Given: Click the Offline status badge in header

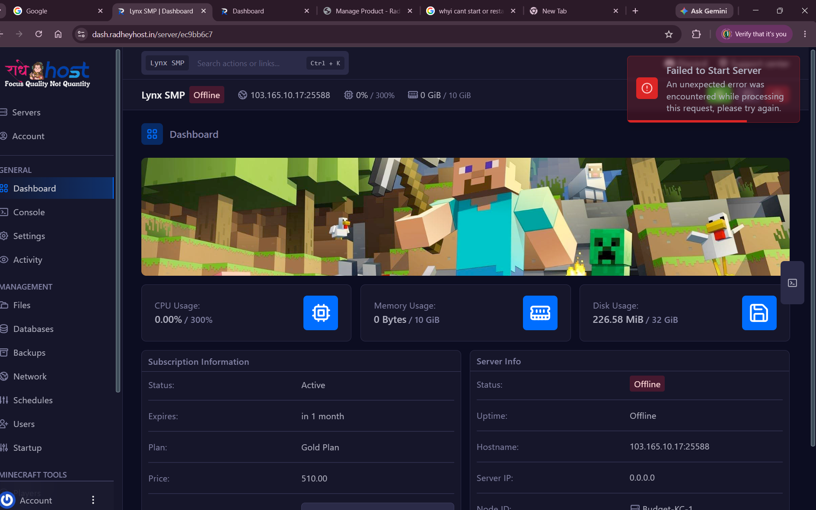Looking at the screenshot, I should 207,95.
